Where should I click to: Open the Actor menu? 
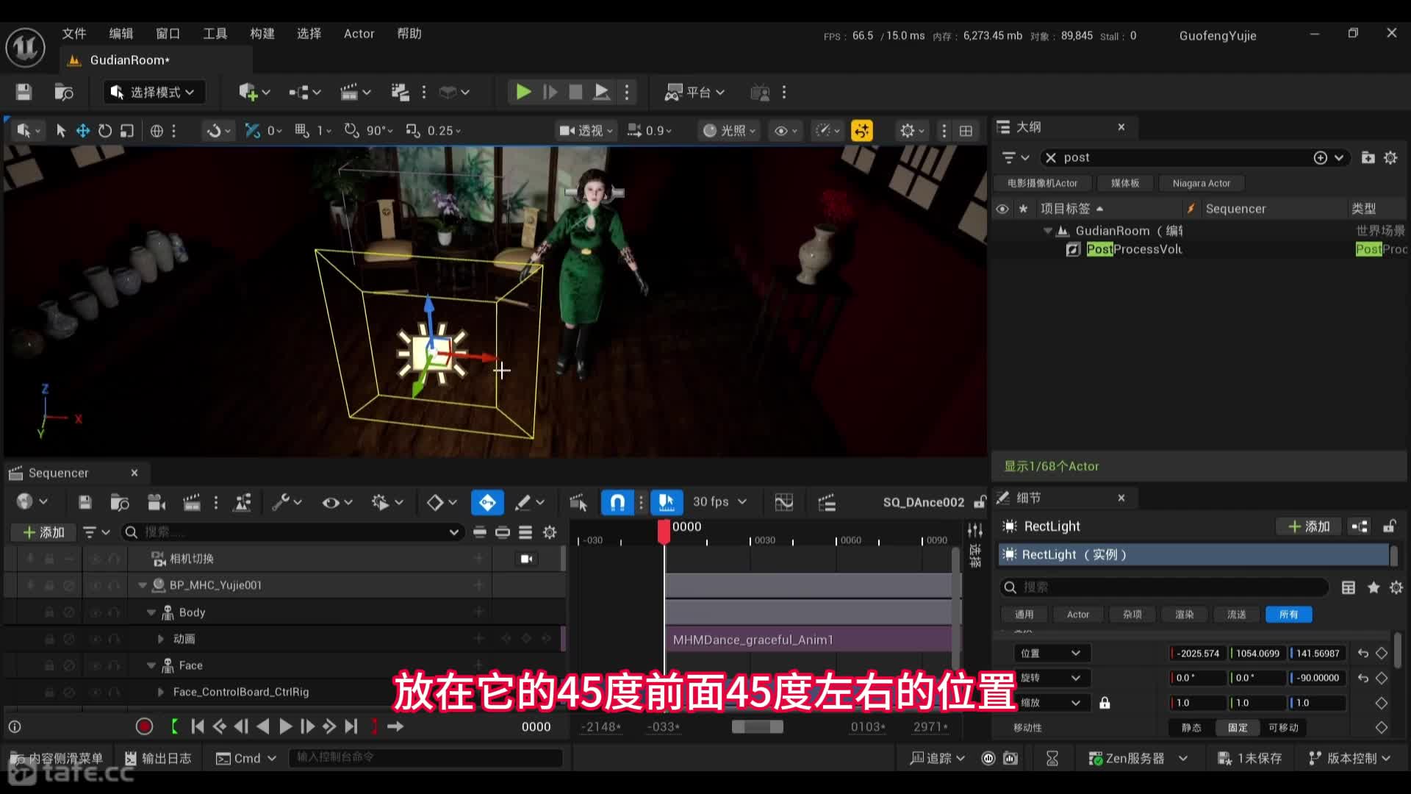click(359, 34)
